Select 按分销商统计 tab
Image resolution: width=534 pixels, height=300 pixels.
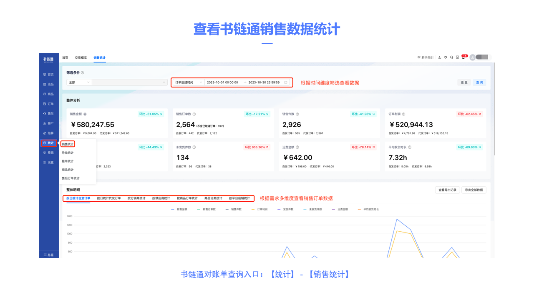[136, 198]
